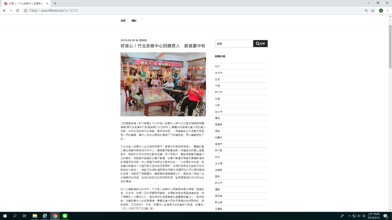
Task: Close the current news article tab
Action: [x=47, y=3]
